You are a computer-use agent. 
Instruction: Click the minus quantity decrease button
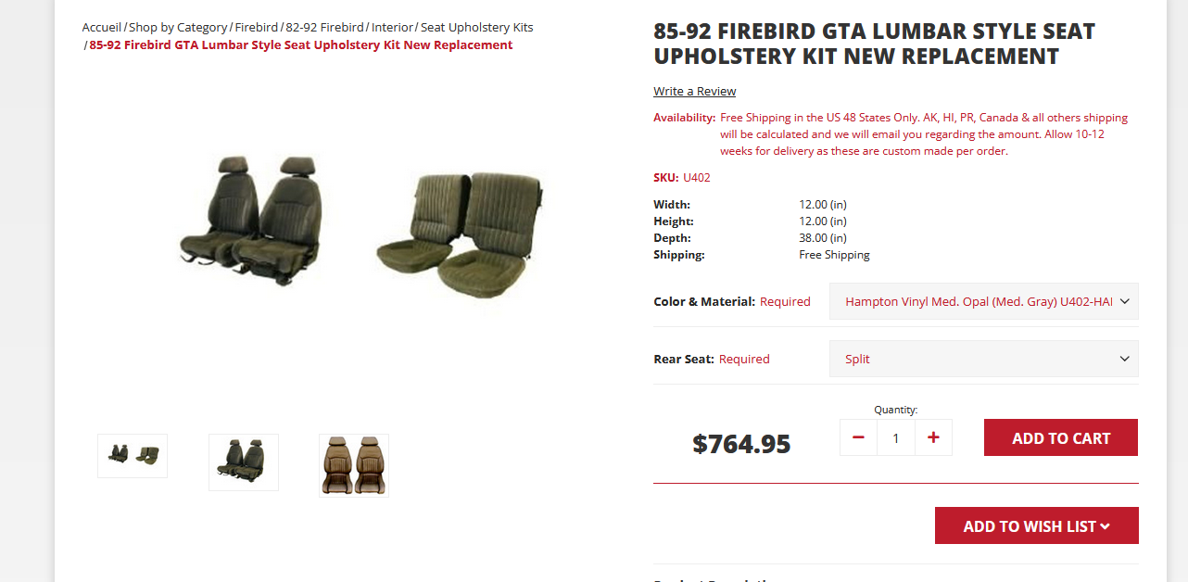858,437
